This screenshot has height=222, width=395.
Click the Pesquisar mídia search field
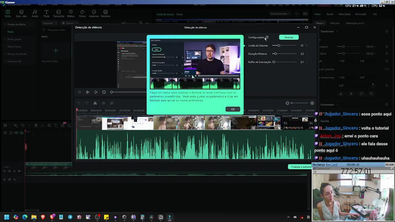56,30
